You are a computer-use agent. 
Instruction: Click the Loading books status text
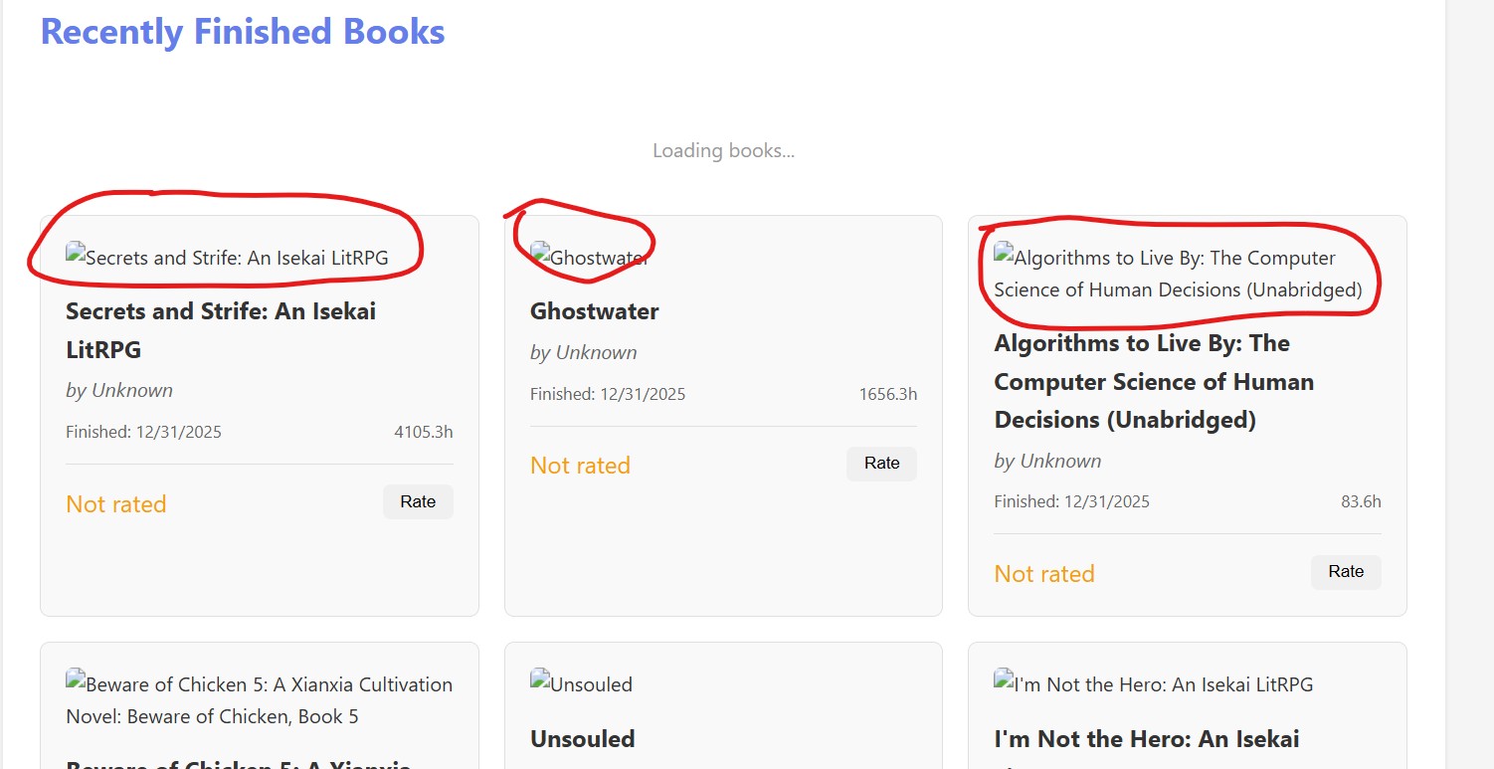[x=723, y=151]
